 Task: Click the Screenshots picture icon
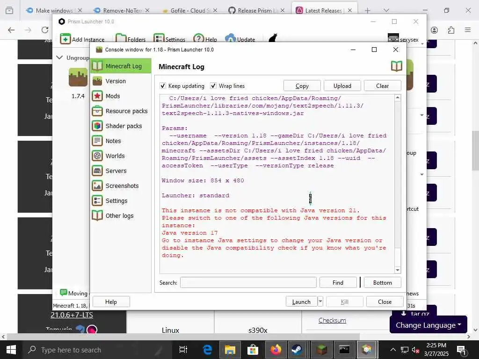tap(97, 186)
